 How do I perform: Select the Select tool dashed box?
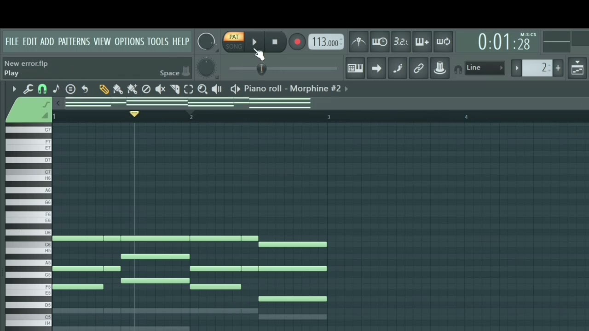pos(188,89)
